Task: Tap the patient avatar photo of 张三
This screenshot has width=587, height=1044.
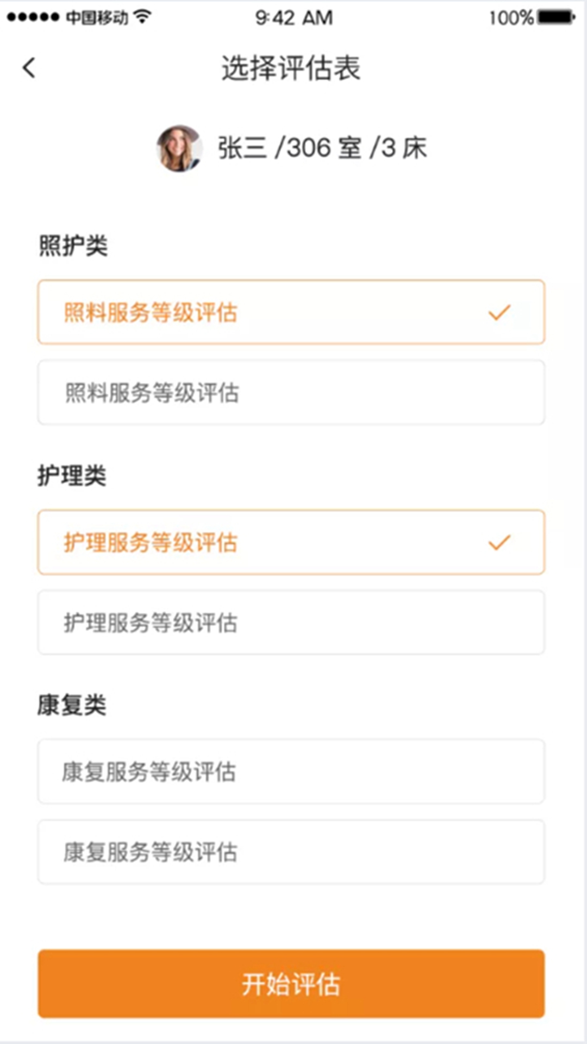Action: pyautogui.click(x=179, y=148)
